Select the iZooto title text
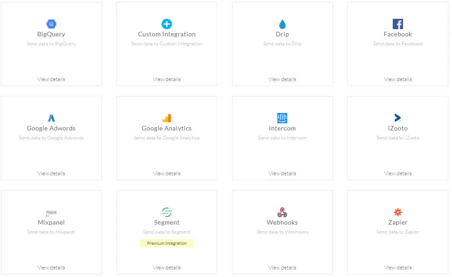The height and width of the screenshot is (277, 452). (x=398, y=128)
